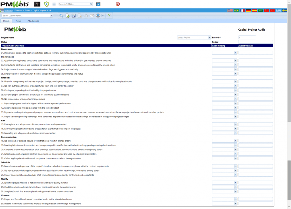291x209 pixels.
Task: Select the Greek flag language
Action: point(278,10)
